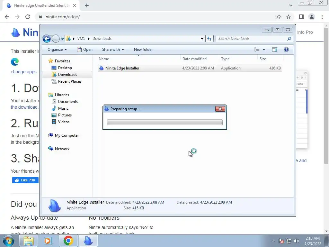Open the Share with menu

(113, 50)
